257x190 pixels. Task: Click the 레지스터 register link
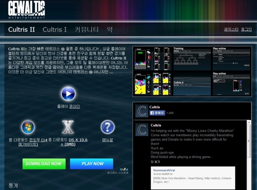(x=231, y=29)
